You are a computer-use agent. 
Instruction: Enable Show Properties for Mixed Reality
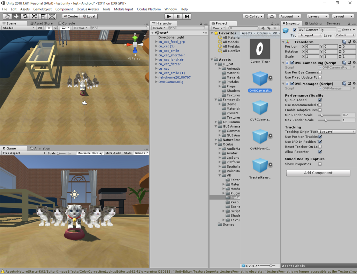point(320,164)
